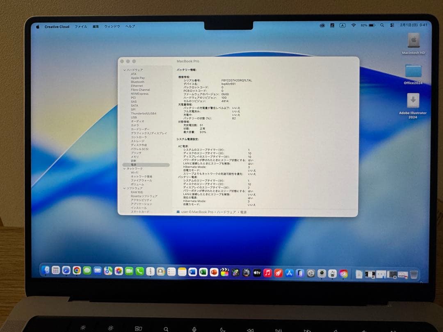Launch Microsoft Excel from the Dock
The width and height of the screenshot is (443, 332).
(x=203, y=272)
